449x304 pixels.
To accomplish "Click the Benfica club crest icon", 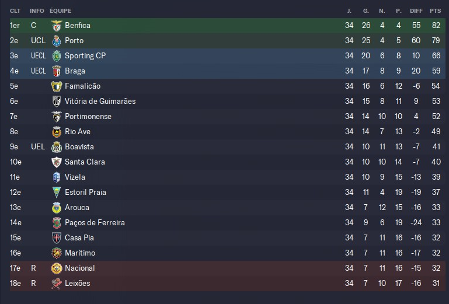I will point(57,26).
